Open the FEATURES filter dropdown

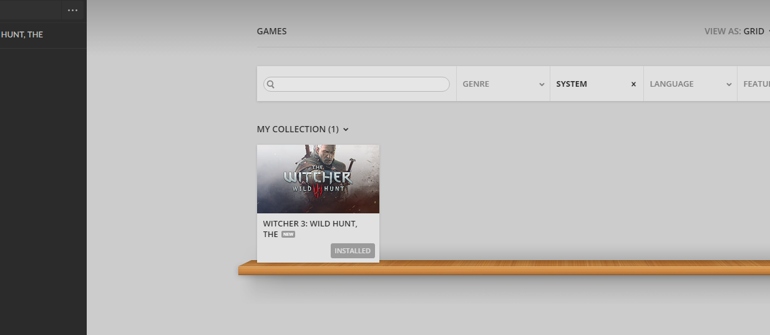tap(754, 84)
